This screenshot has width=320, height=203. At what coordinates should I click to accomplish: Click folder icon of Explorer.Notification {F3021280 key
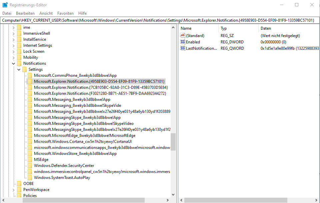click(30, 93)
